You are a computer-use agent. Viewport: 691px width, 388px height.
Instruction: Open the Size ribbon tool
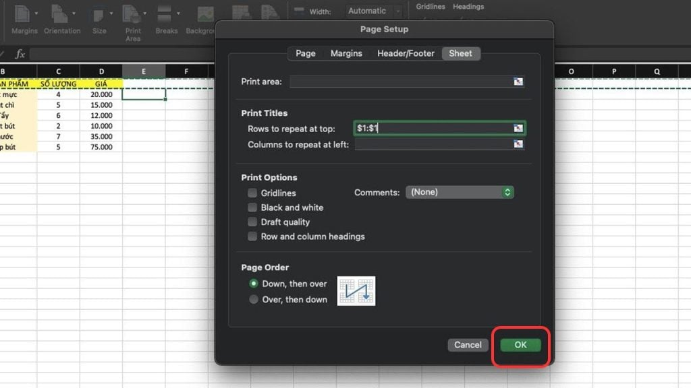[x=99, y=19]
